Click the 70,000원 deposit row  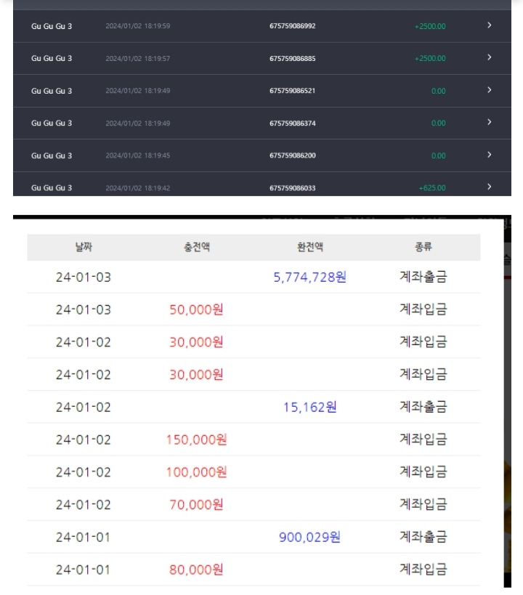click(254, 505)
